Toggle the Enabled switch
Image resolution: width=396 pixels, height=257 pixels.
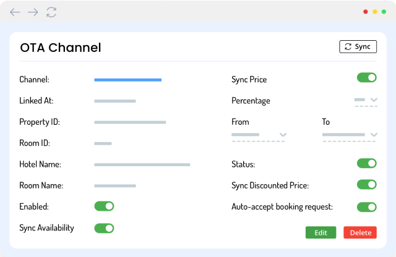click(104, 206)
